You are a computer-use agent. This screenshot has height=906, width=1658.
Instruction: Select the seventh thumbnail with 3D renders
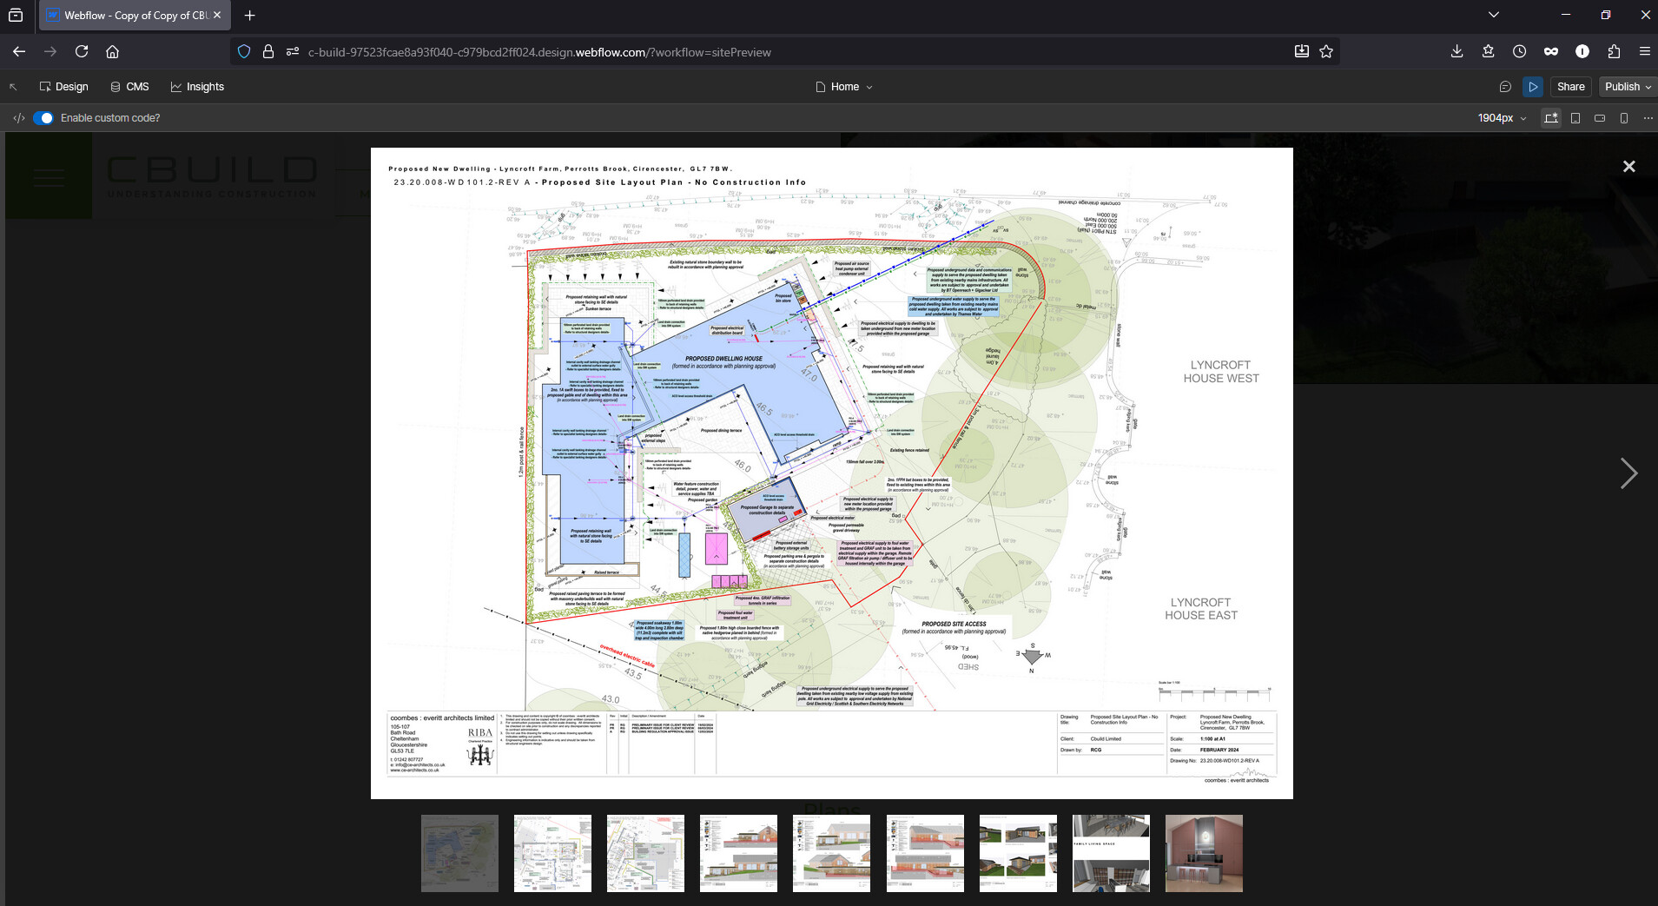(x=1018, y=853)
